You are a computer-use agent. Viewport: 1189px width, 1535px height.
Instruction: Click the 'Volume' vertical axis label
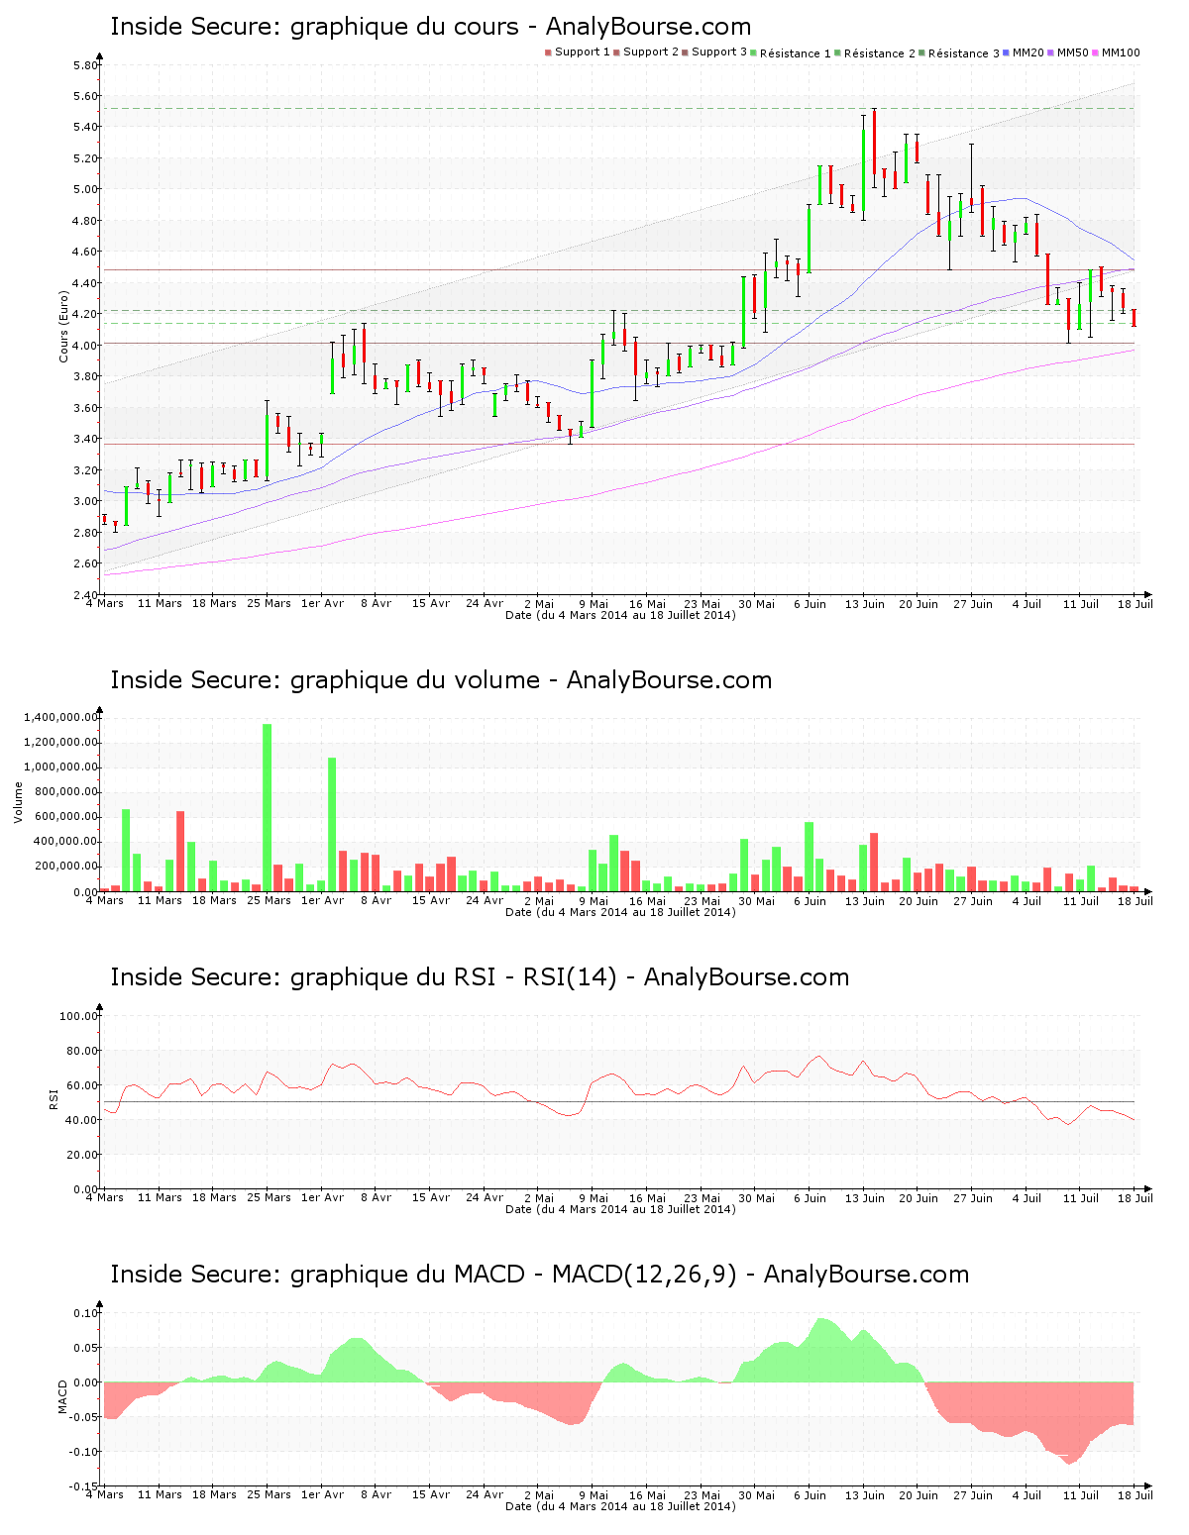tap(18, 802)
